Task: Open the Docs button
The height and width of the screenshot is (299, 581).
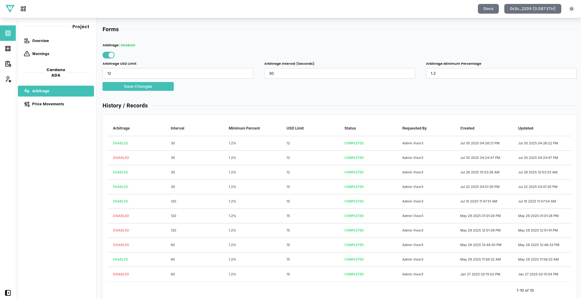Action: click(x=488, y=9)
